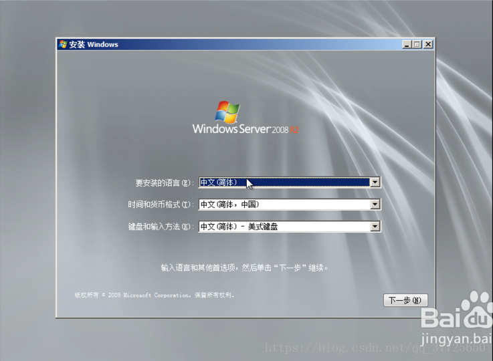The width and height of the screenshot is (493, 361).
Task: Click the 要安装的语言 label
Action: pos(164,183)
